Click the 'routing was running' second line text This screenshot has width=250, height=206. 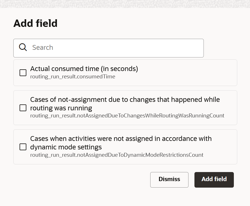click(x=61, y=108)
